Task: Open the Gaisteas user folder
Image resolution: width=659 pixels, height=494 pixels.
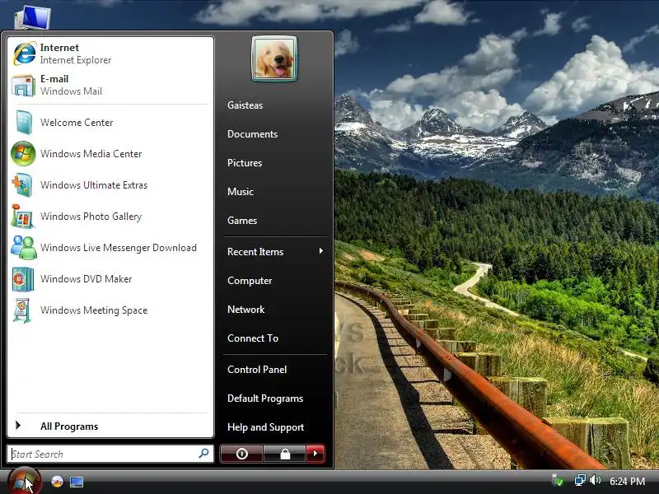Action: [x=245, y=105]
